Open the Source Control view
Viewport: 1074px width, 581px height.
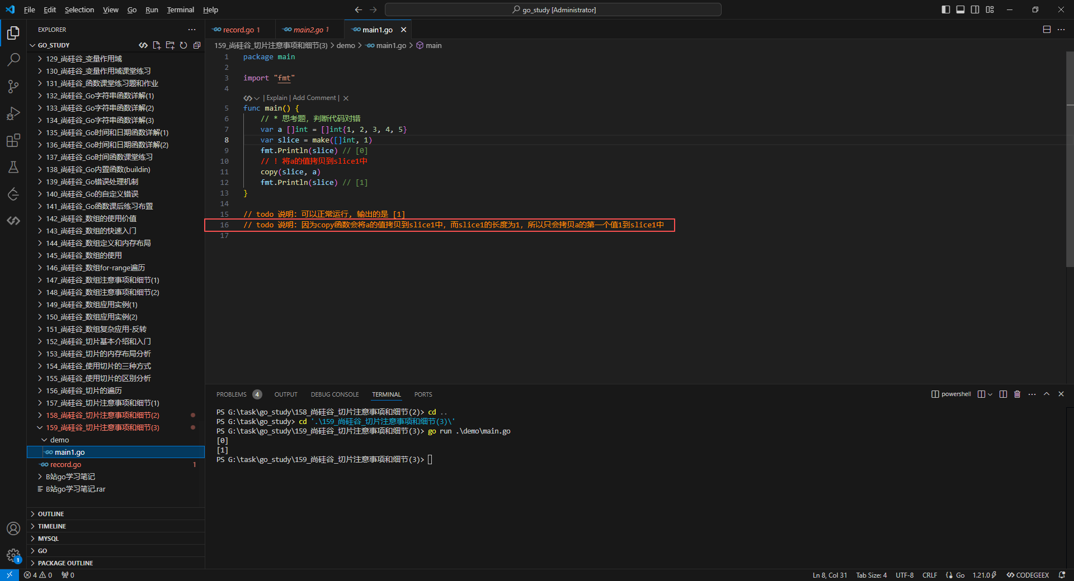click(x=13, y=86)
